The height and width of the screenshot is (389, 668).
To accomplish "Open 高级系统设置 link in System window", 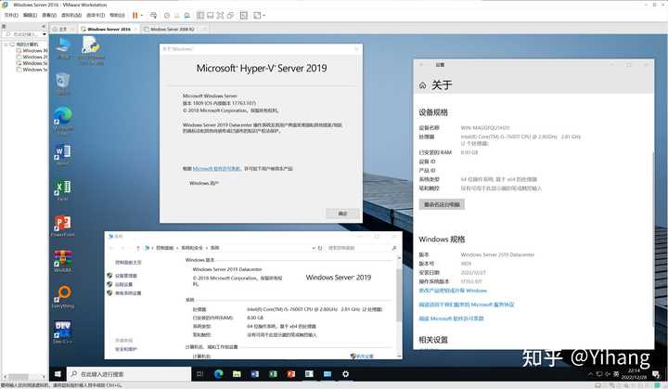I will coord(128,293).
